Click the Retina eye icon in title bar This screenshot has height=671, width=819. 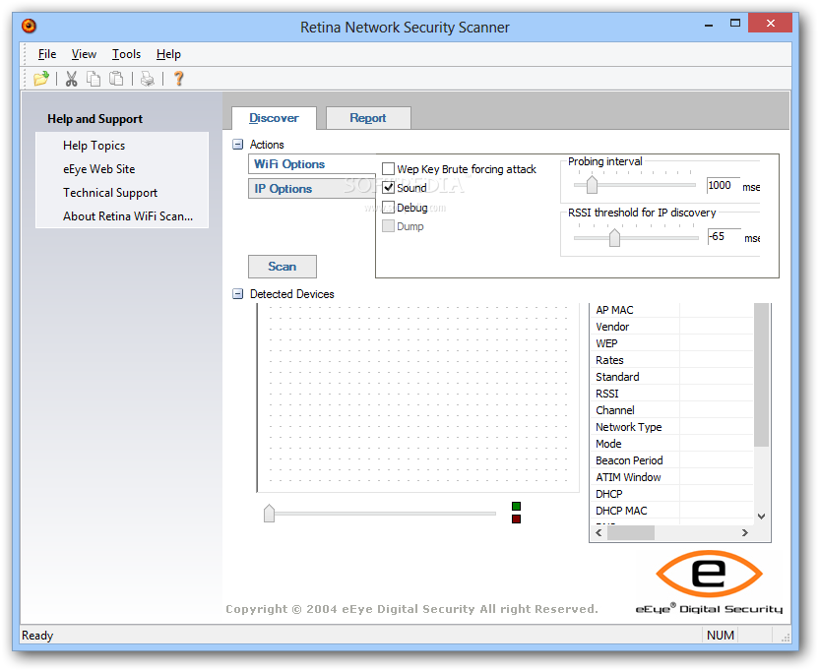point(29,26)
